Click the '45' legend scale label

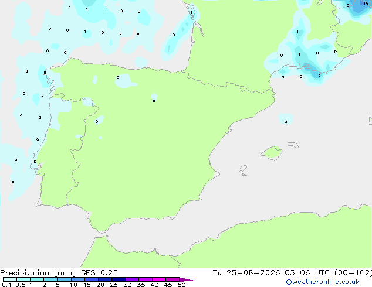168,285
